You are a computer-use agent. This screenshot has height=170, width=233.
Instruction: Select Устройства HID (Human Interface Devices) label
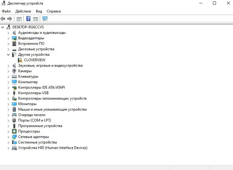[53, 148]
